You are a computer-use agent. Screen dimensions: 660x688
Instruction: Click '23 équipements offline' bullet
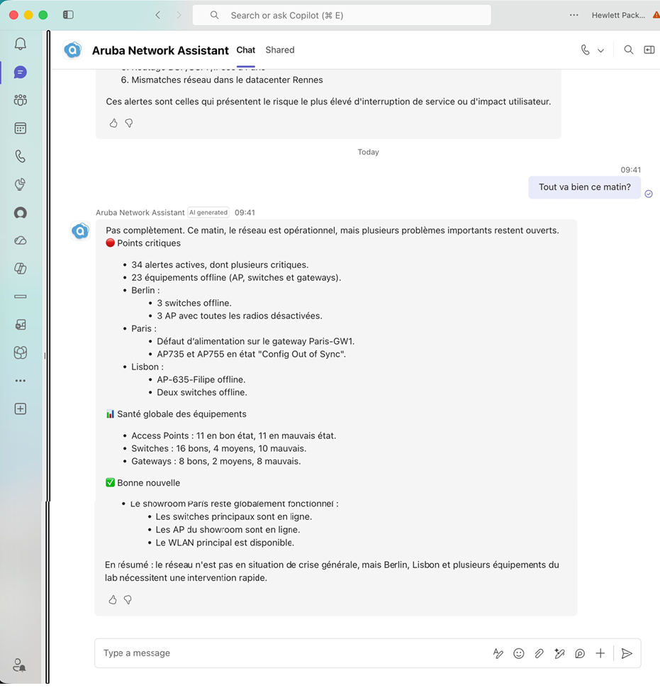click(236, 278)
